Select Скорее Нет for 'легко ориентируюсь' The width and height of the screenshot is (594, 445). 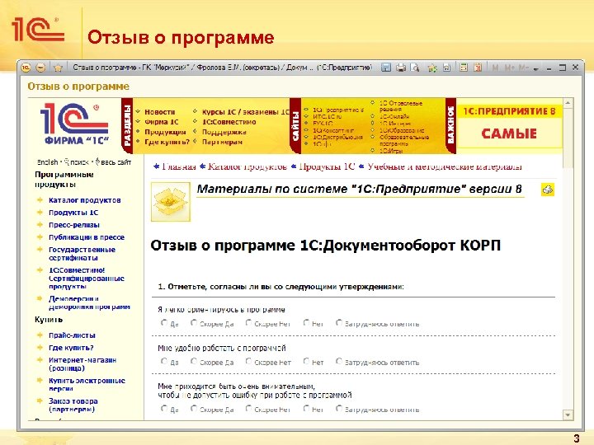click(248, 323)
